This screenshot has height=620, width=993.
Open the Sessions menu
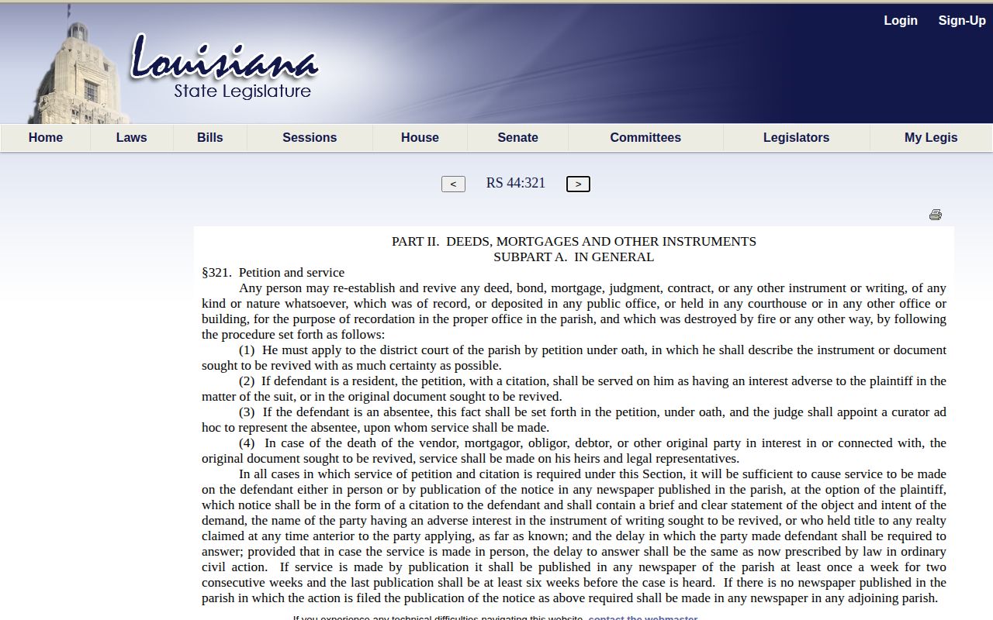(x=310, y=137)
